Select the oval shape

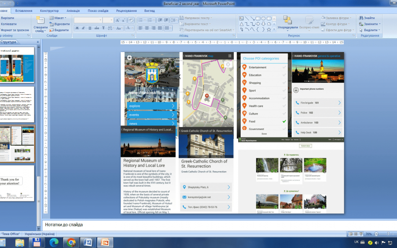264,18
